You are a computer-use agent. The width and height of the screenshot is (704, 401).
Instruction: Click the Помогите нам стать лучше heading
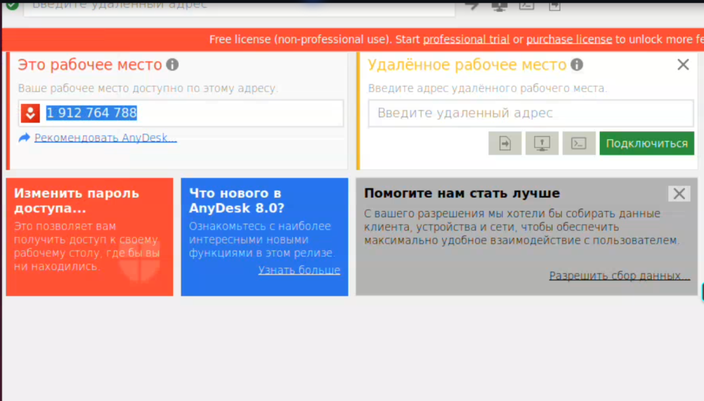(x=462, y=193)
